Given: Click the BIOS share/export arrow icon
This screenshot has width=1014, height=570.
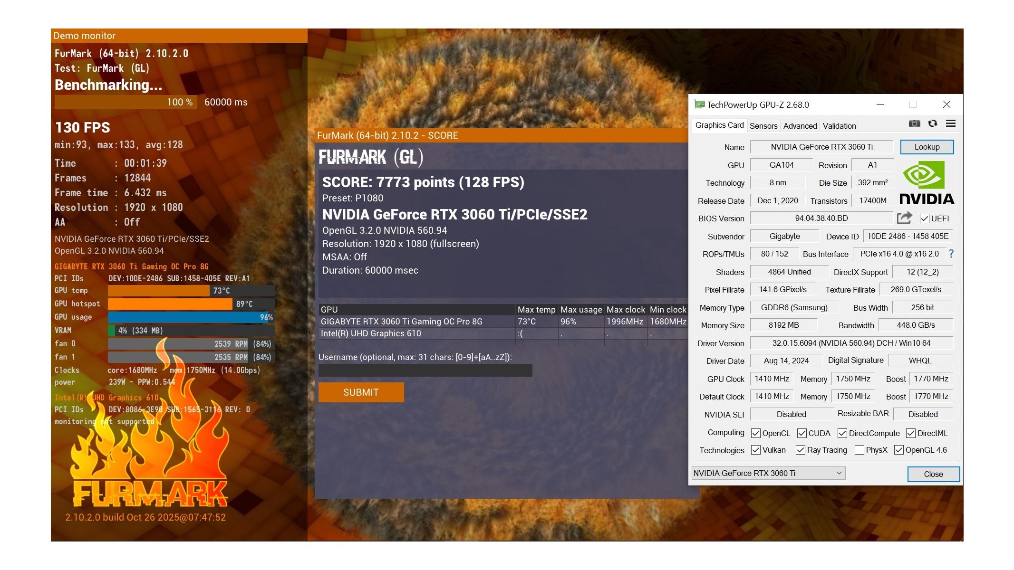Looking at the screenshot, I should point(904,218).
